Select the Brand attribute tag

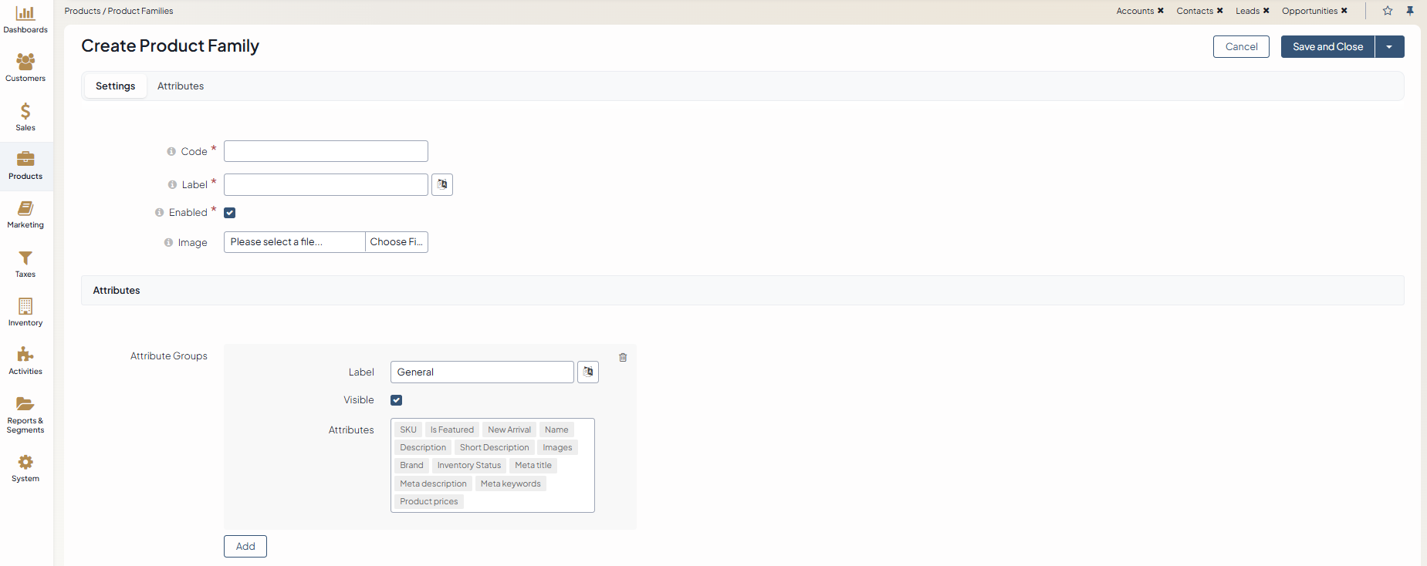(x=411, y=466)
